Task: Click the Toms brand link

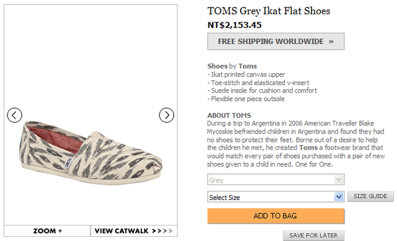Action: click(248, 66)
